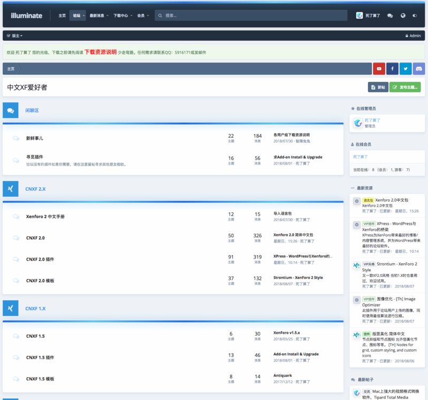Screen dimensions: 428x400
Task: Click the 闲聊区 category chat icon
Action: coord(11,111)
